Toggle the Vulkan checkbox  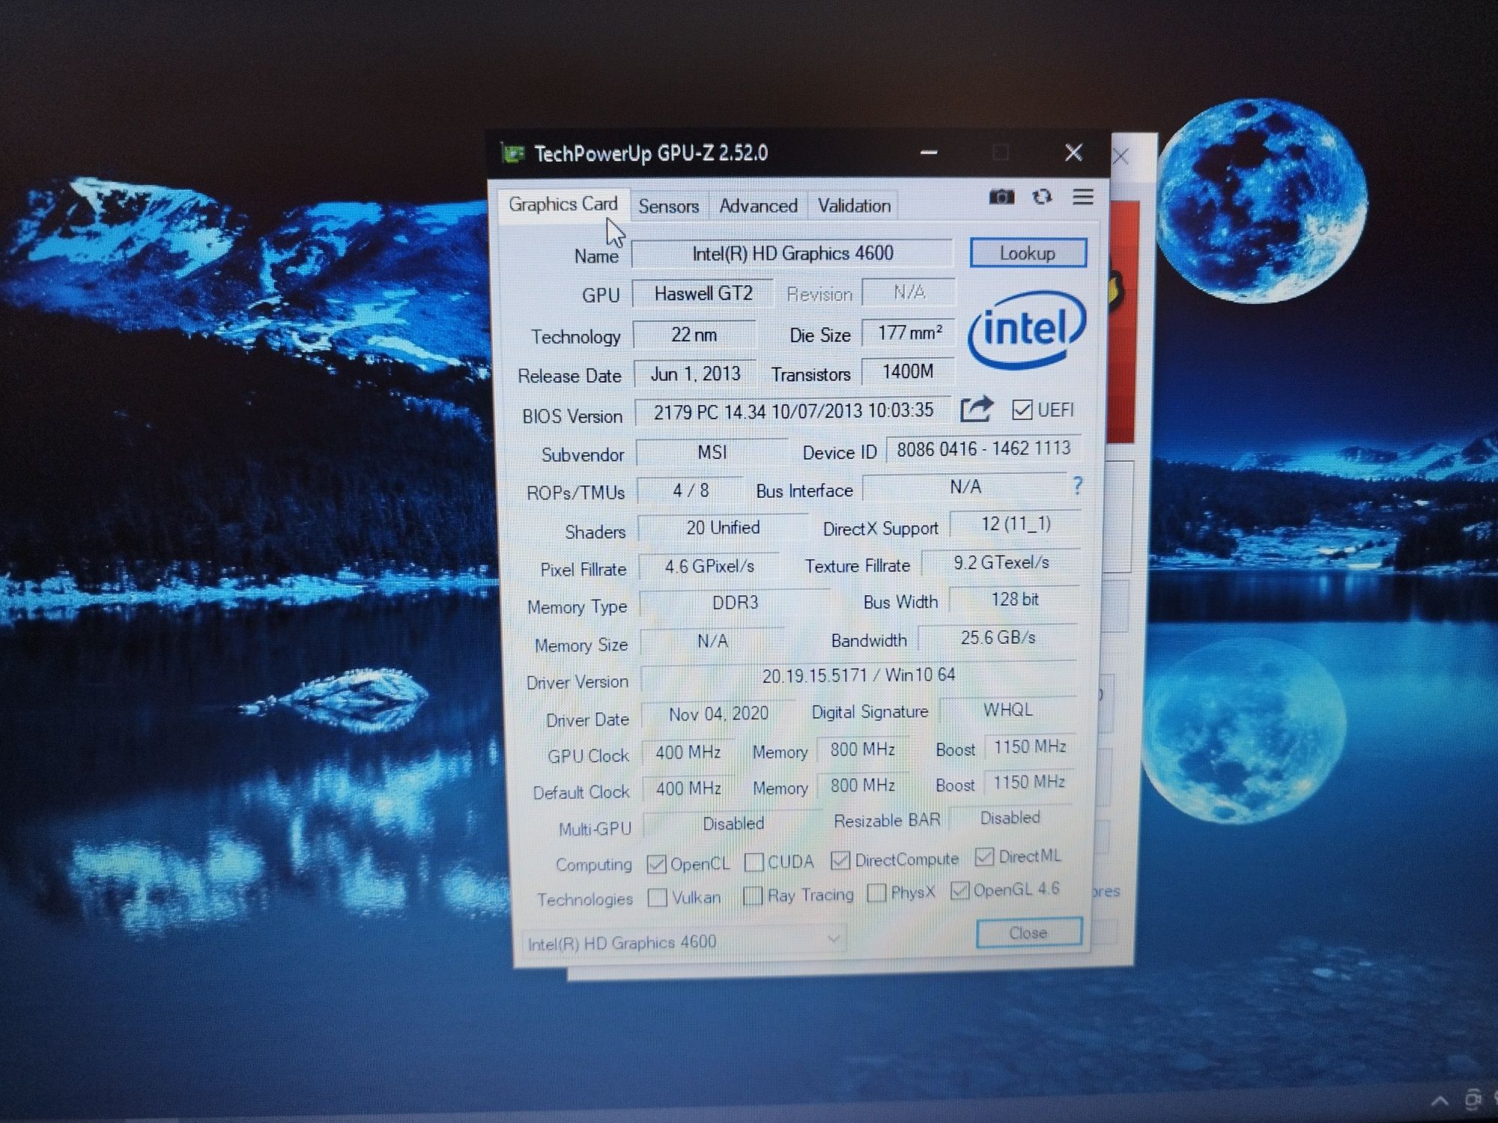pos(657,897)
